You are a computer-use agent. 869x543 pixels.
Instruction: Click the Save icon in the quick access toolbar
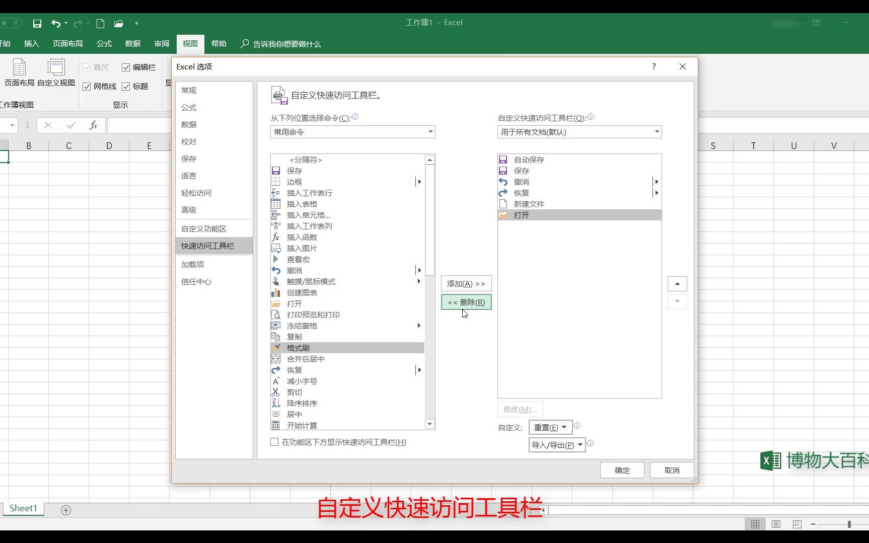[37, 23]
